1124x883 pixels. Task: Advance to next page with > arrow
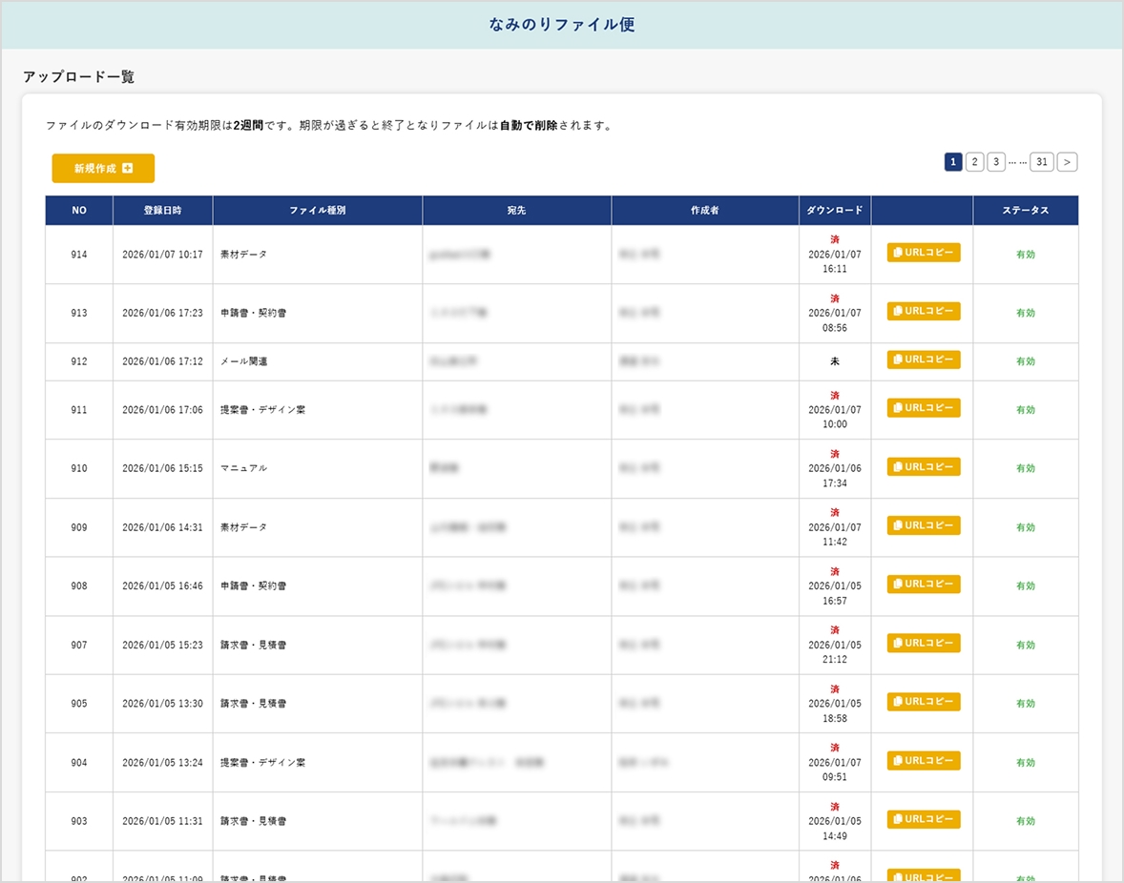click(1068, 162)
